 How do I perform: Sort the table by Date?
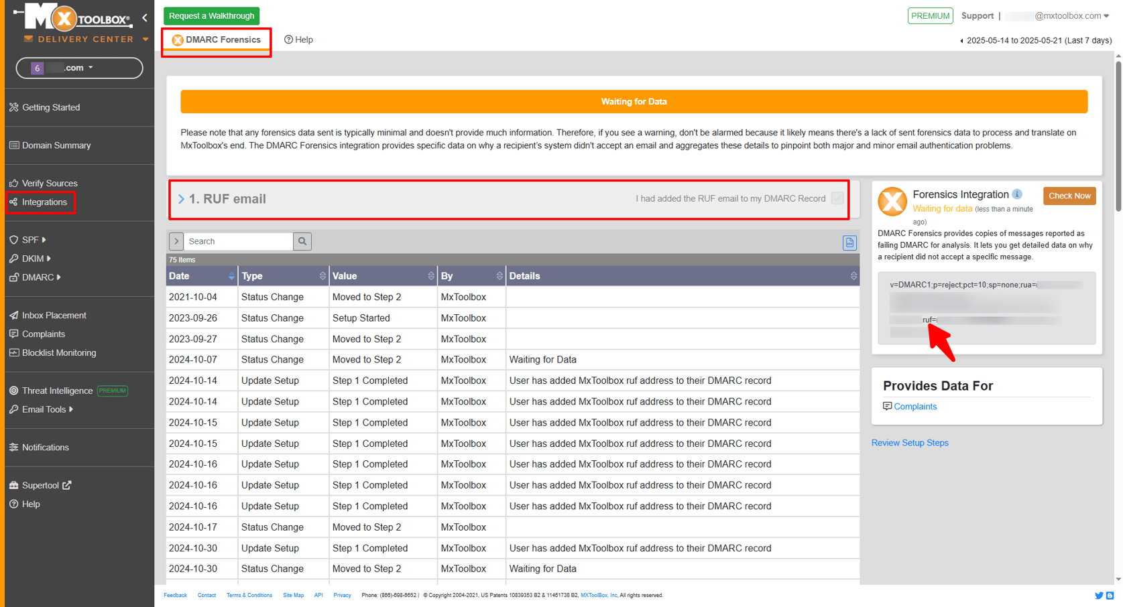(x=202, y=276)
